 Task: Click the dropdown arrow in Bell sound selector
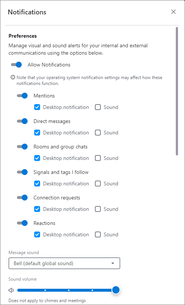pos(113,263)
